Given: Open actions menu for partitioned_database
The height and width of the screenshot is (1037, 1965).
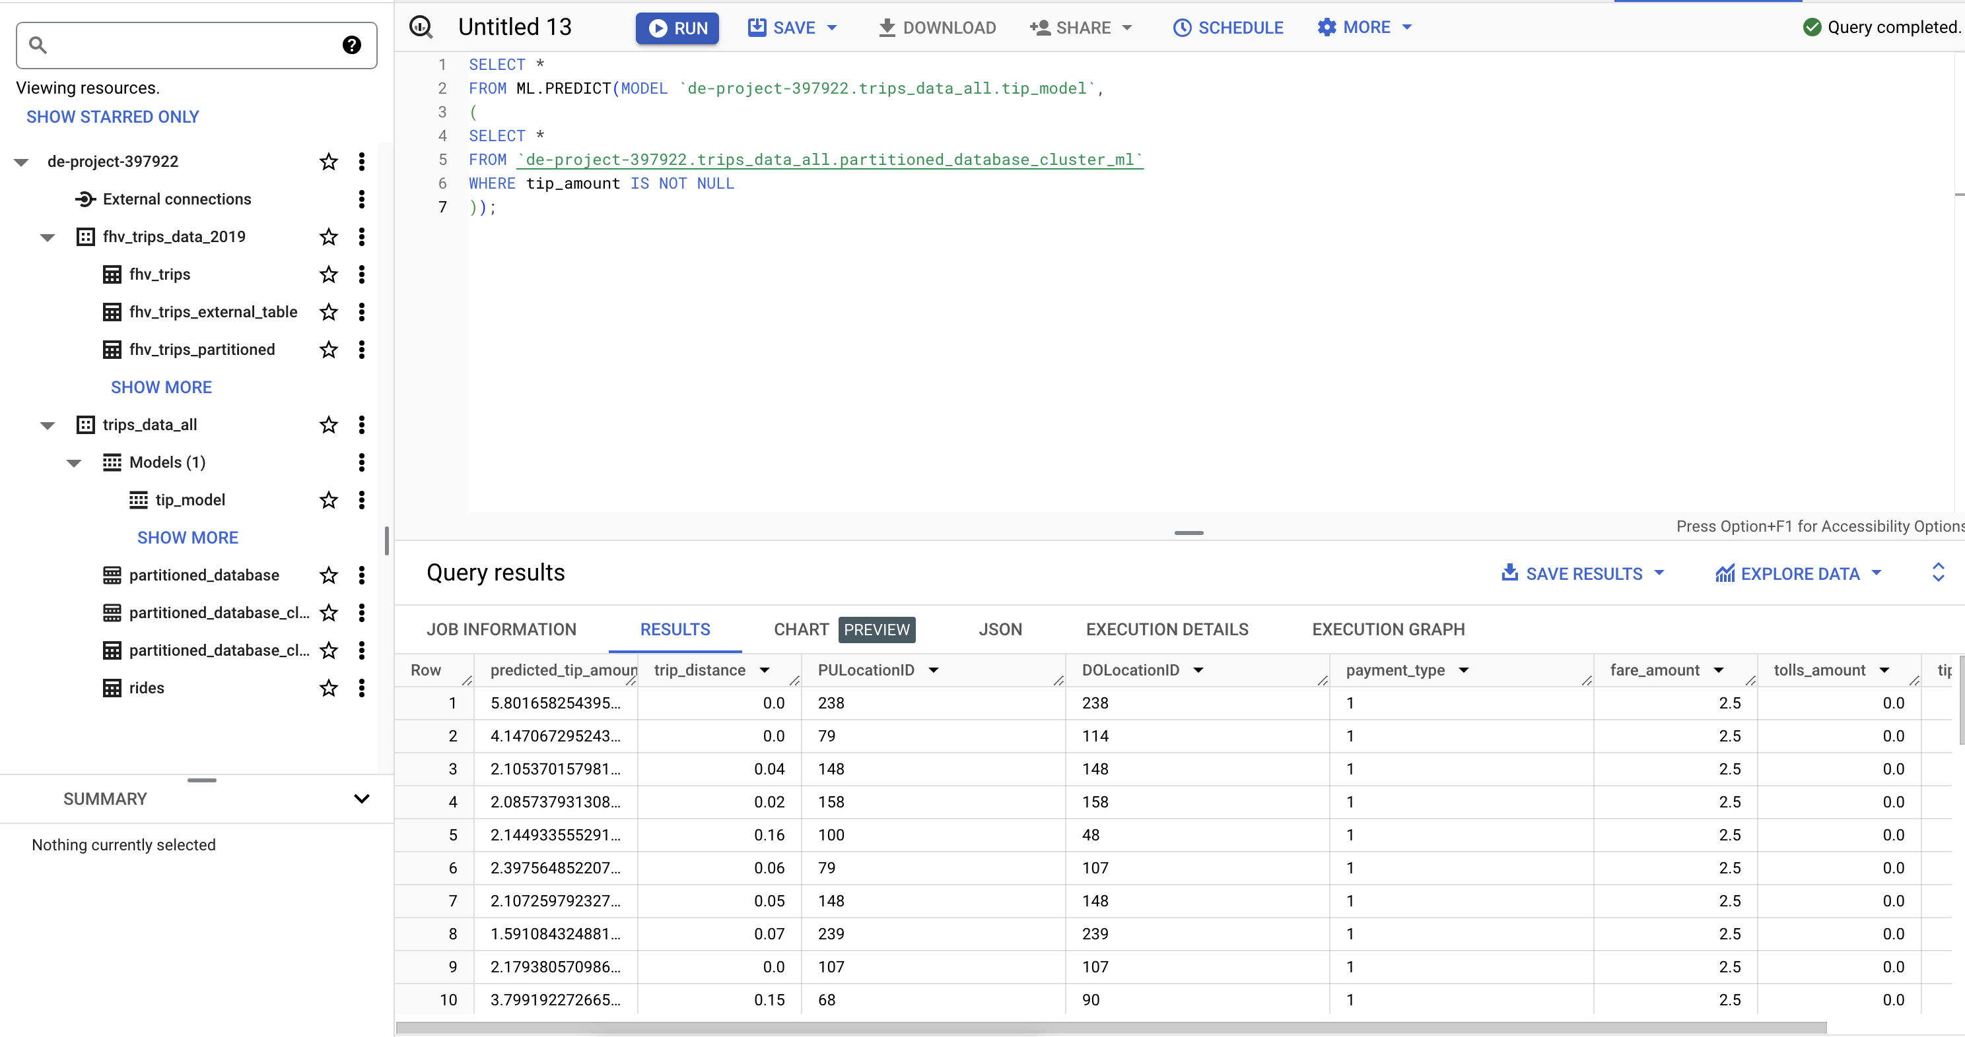Looking at the screenshot, I should coord(362,575).
